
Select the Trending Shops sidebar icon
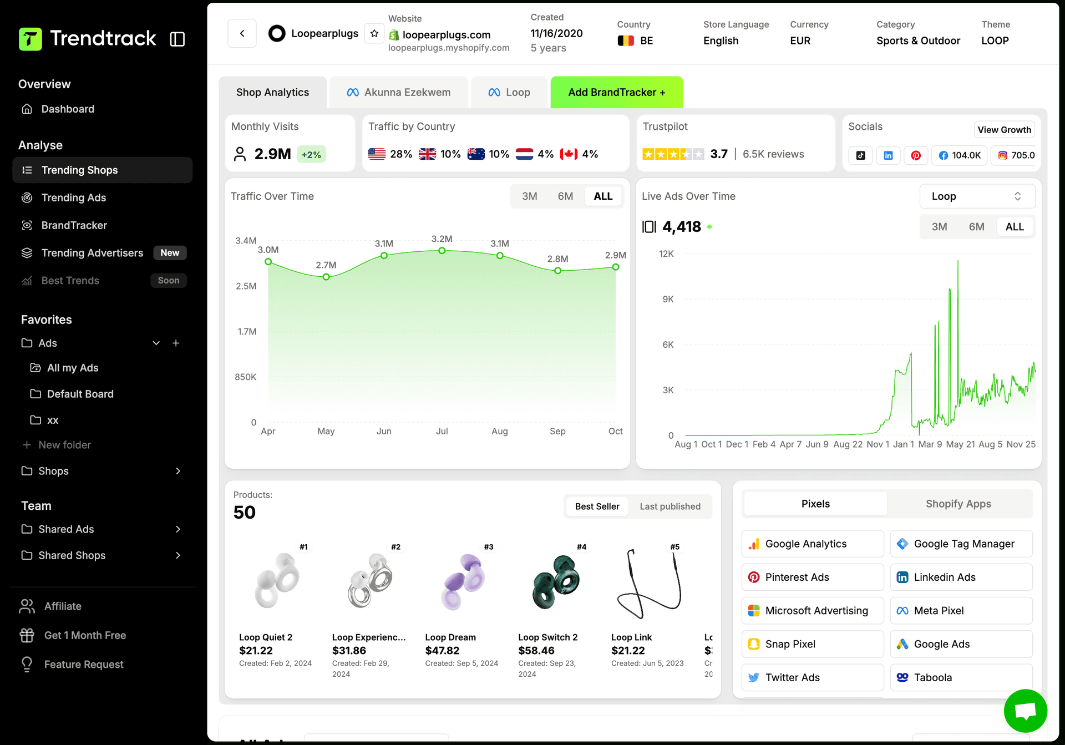pyautogui.click(x=27, y=170)
